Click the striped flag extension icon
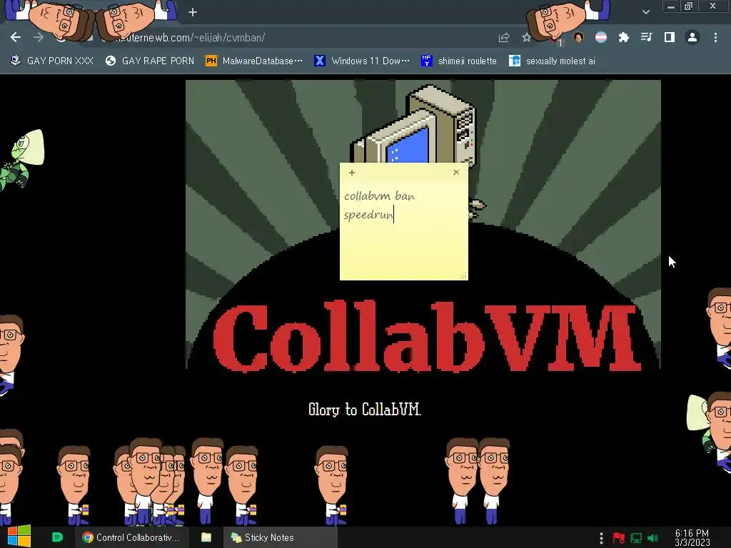731x548 pixels. pyautogui.click(x=601, y=37)
